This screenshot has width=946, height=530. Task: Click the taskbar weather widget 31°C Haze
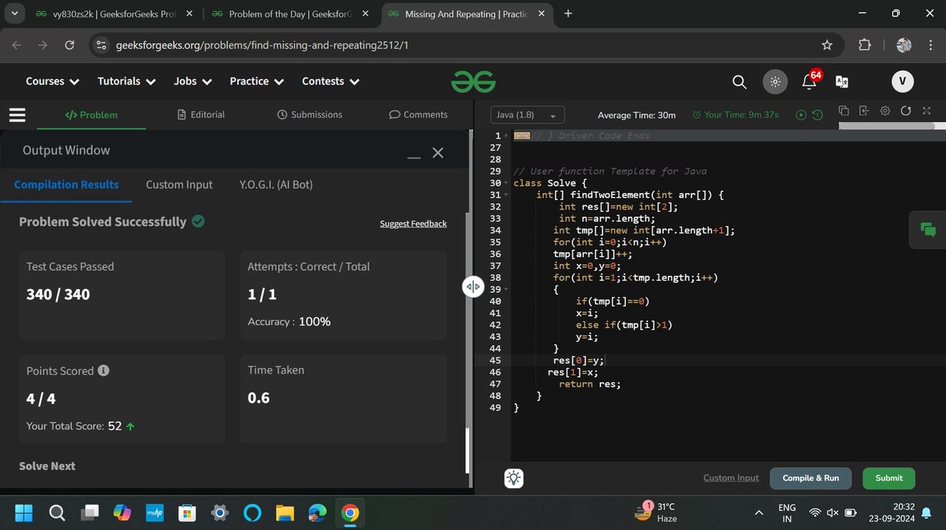click(x=657, y=513)
